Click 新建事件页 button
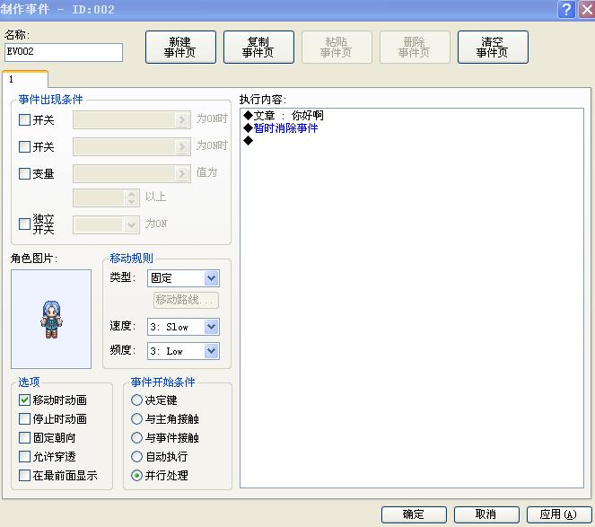This screenshot has height=527, width=595. coord(180,47)
